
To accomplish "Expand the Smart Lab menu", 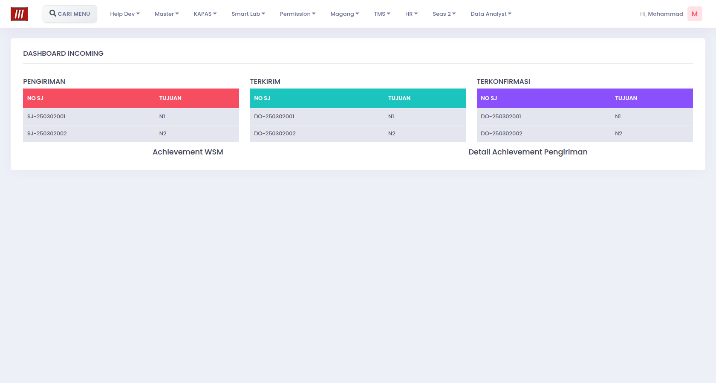I will [x=248, y=14].
